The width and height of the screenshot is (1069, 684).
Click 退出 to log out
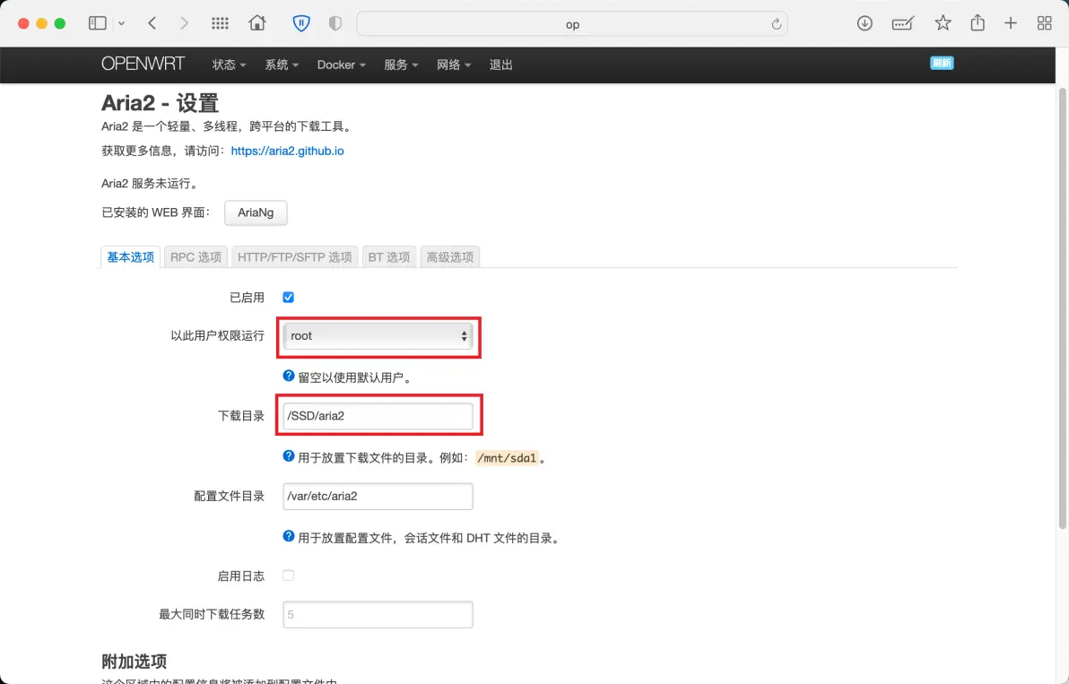[500, 65]
